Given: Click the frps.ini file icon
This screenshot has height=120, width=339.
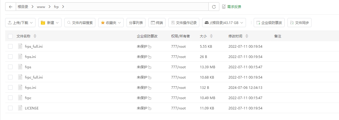Looking at the screenshot, I should click(x=20, y=57).
